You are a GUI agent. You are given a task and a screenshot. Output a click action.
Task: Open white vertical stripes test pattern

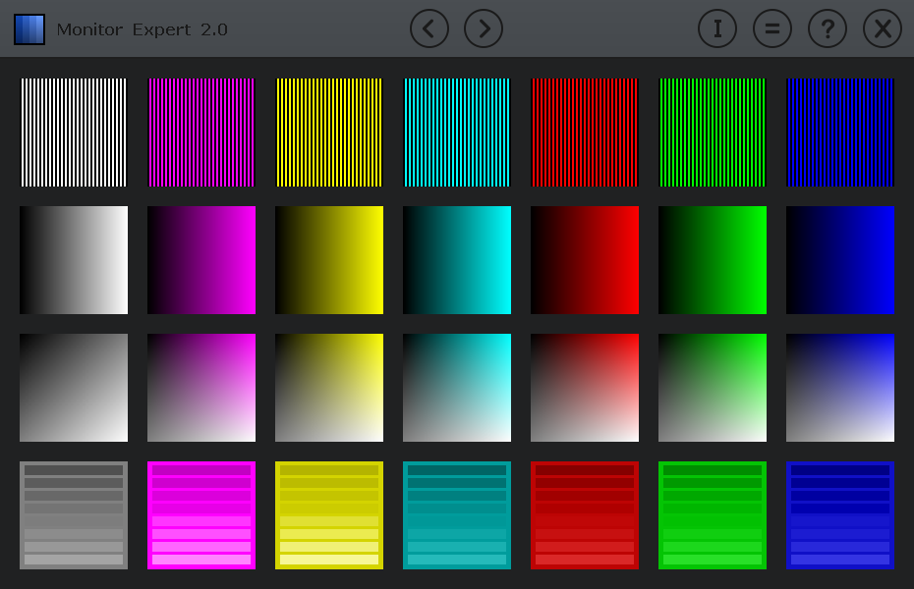tap(74, 133)
